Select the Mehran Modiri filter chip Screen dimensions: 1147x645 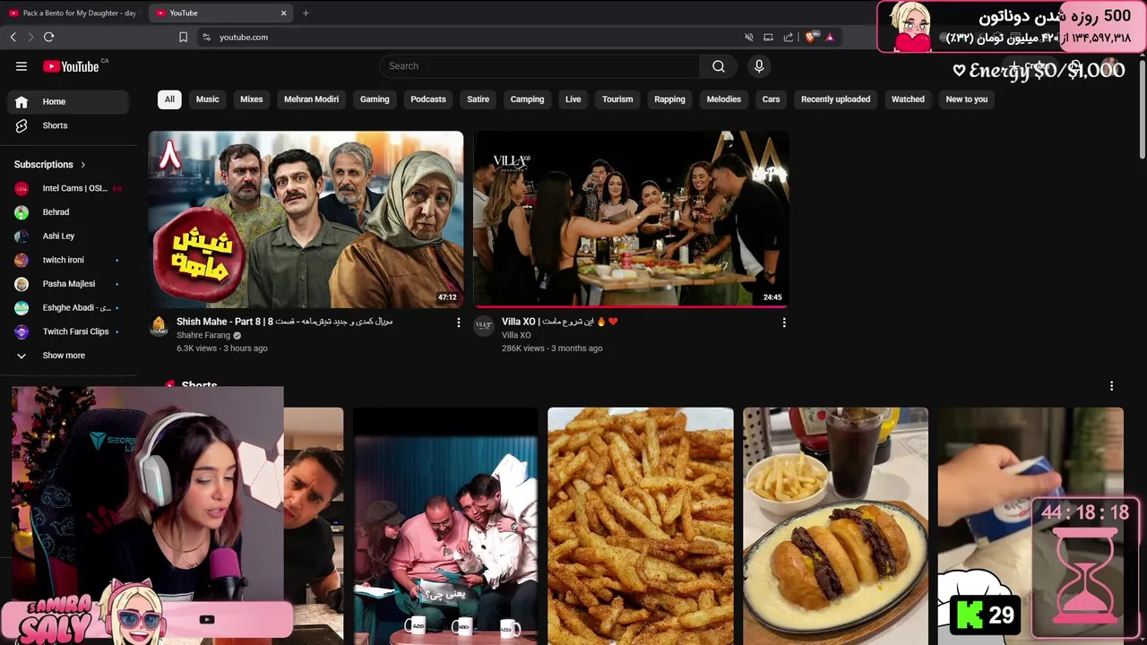[x=311, y=99]
